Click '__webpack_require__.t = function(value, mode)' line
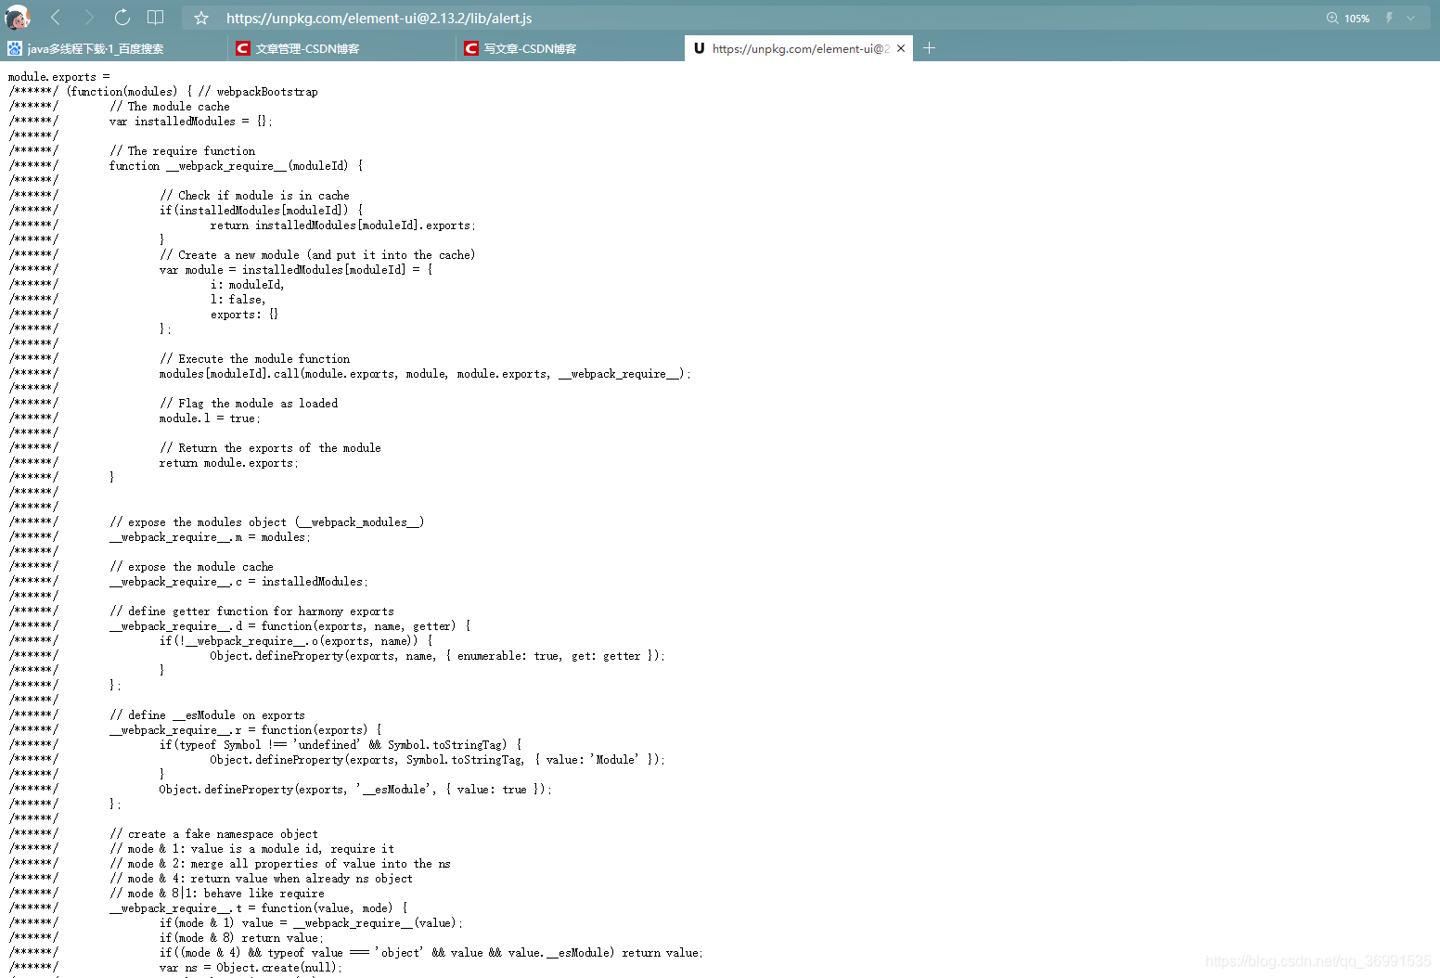The width and height of the screenshot is (1440, 978). click(x=259, y=908)
